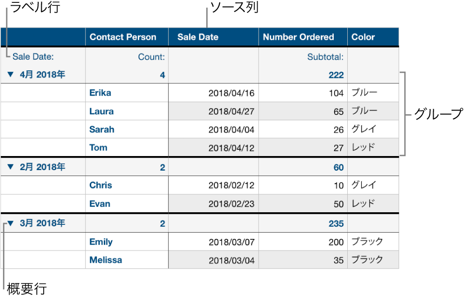Click the Erika contact cell
This screenshot has width=470, height=299.
[100, 93]
